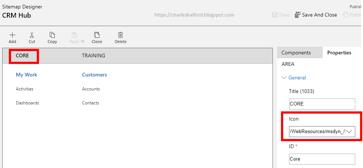Select the CORE area
Viewport: 363px width, 168px height.
[x=22, y=56]
